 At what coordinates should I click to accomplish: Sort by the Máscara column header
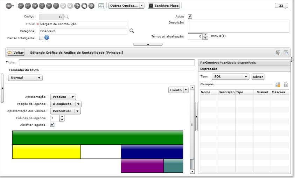coord(280,92)
